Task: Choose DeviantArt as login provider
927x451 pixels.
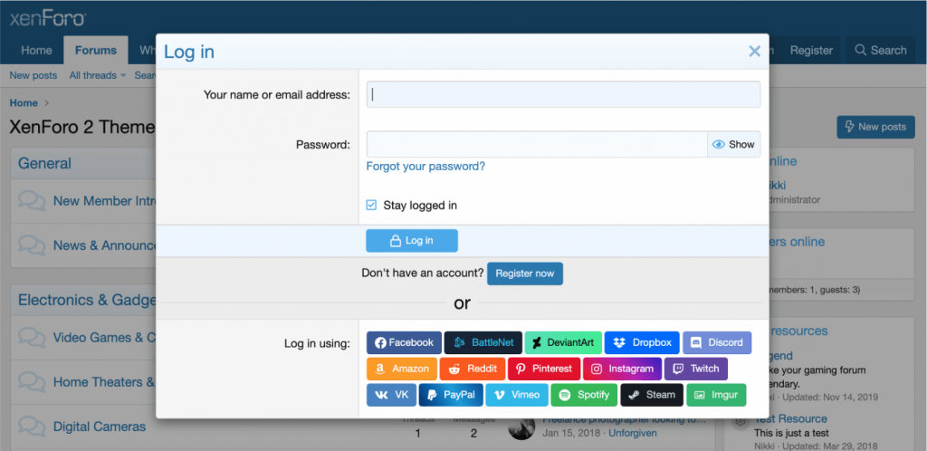Action: pos(563,342)
